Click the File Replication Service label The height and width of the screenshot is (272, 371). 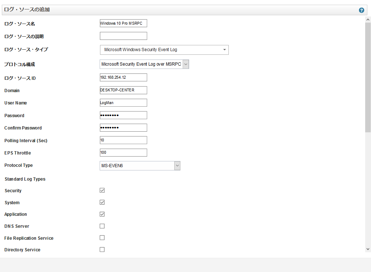29,238
